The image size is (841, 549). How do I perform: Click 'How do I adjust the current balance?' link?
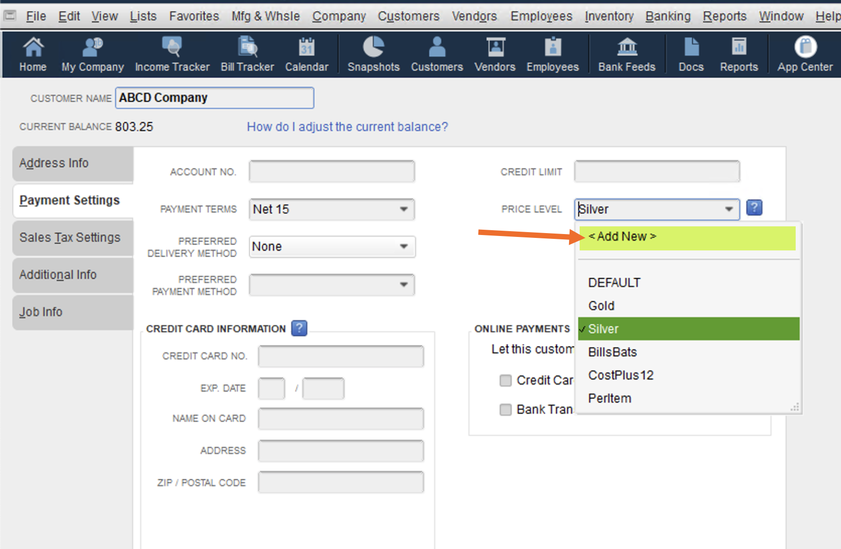click(x=347, y=127)
